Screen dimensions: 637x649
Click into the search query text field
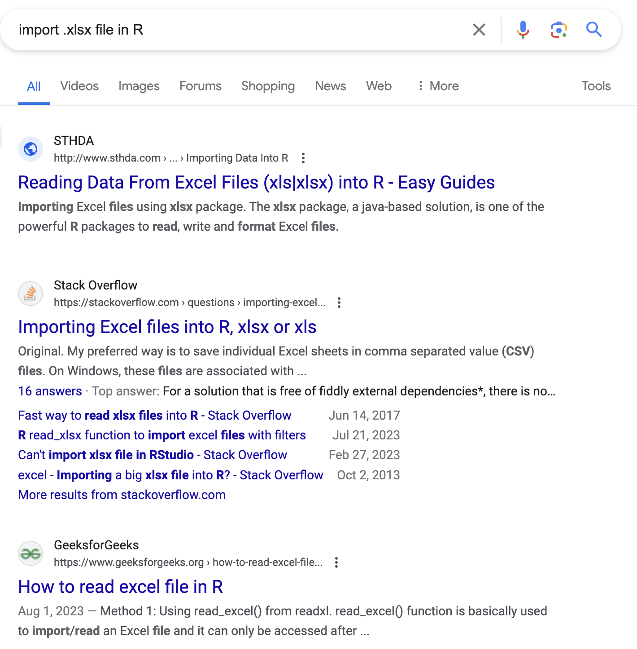click(224, 30)
